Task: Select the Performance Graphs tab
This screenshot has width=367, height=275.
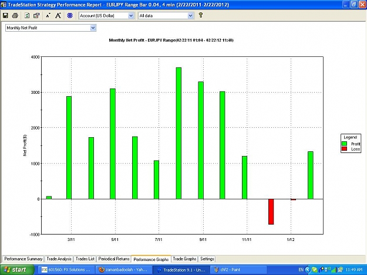Action: click(x=151, y=259)
